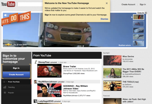Select the second ad thumbnail with the red car

[138, 24]
